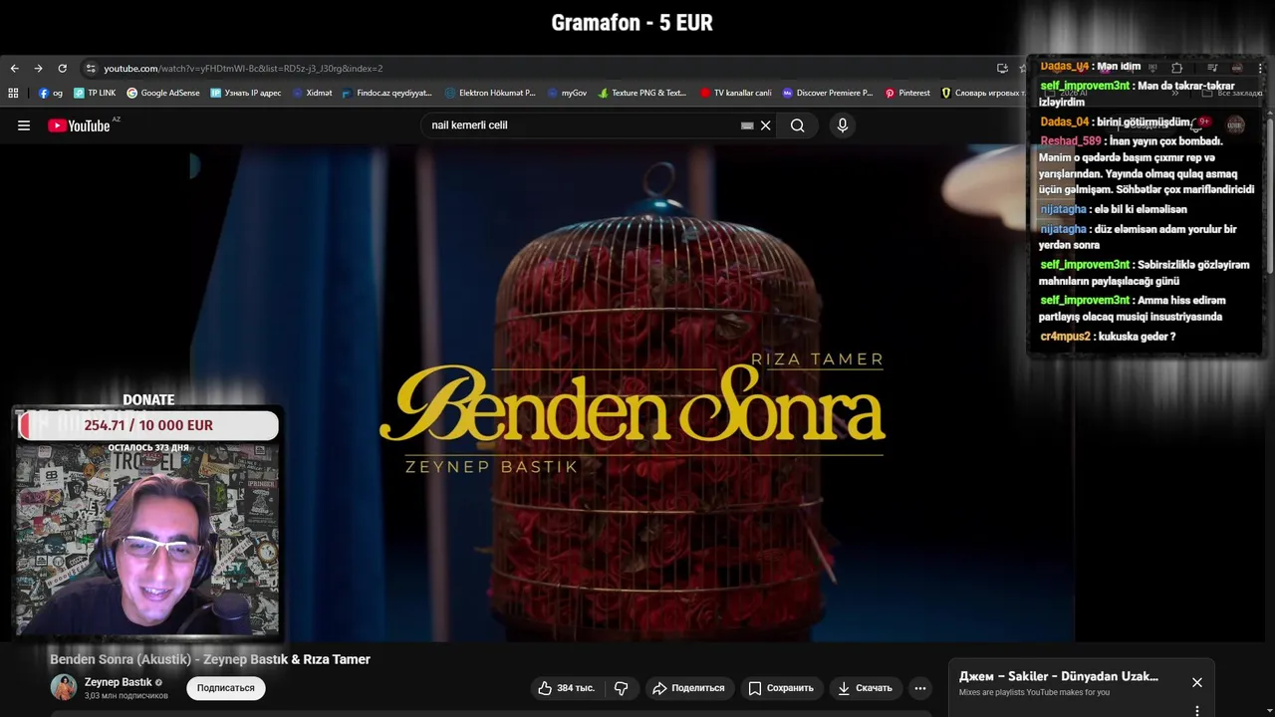Download the video via Скачать
The height and width of the screenshot is (717, 1275).
click(x=865, y=688)
